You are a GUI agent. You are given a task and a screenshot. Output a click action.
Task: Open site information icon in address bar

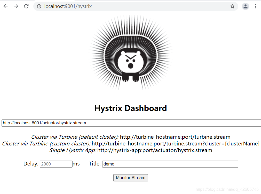(39, 6)
